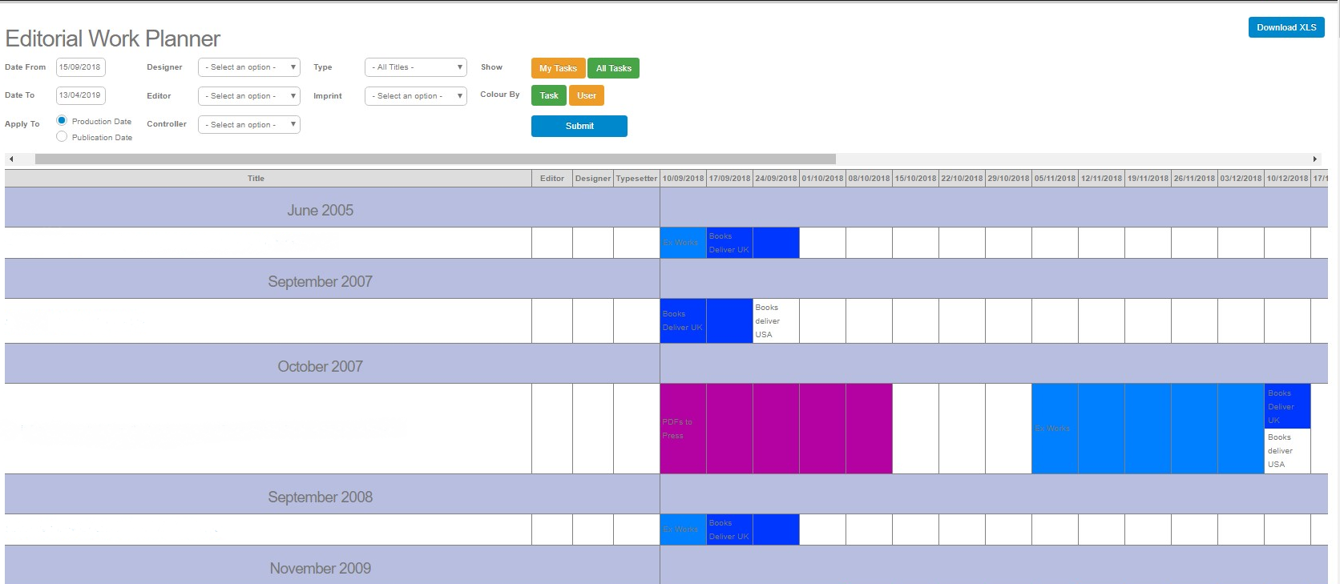Click Ex Works task under October 2007

click(1148, 429)
